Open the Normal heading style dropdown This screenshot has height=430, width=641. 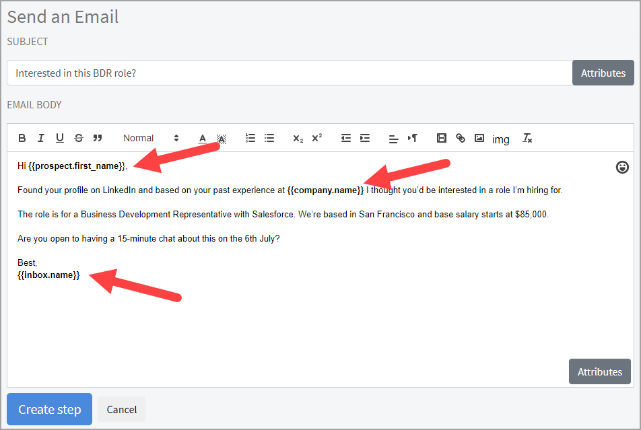click(x=150, y=138)
